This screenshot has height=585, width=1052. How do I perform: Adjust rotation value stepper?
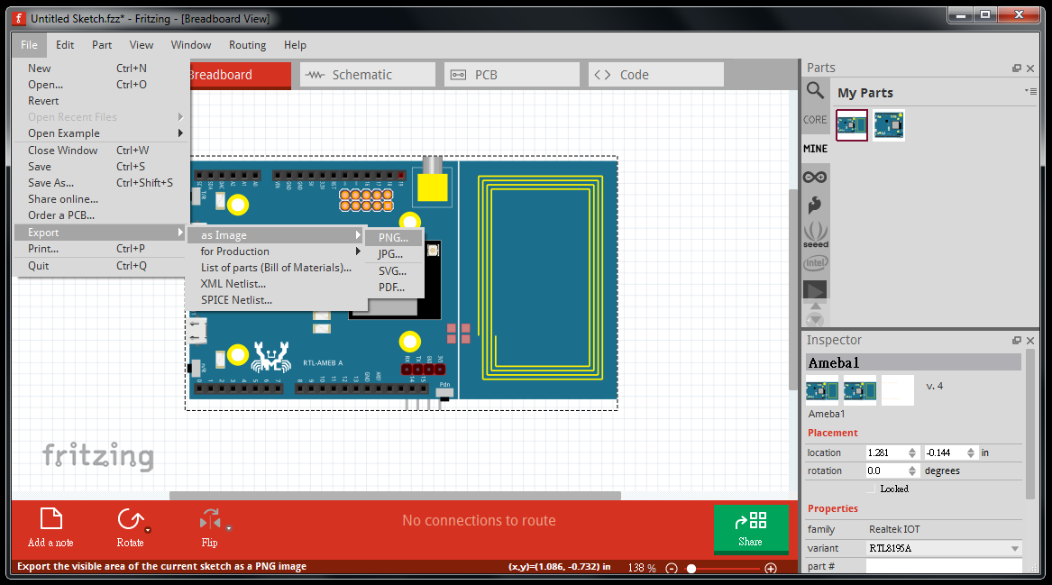click(x=911, y=471)
